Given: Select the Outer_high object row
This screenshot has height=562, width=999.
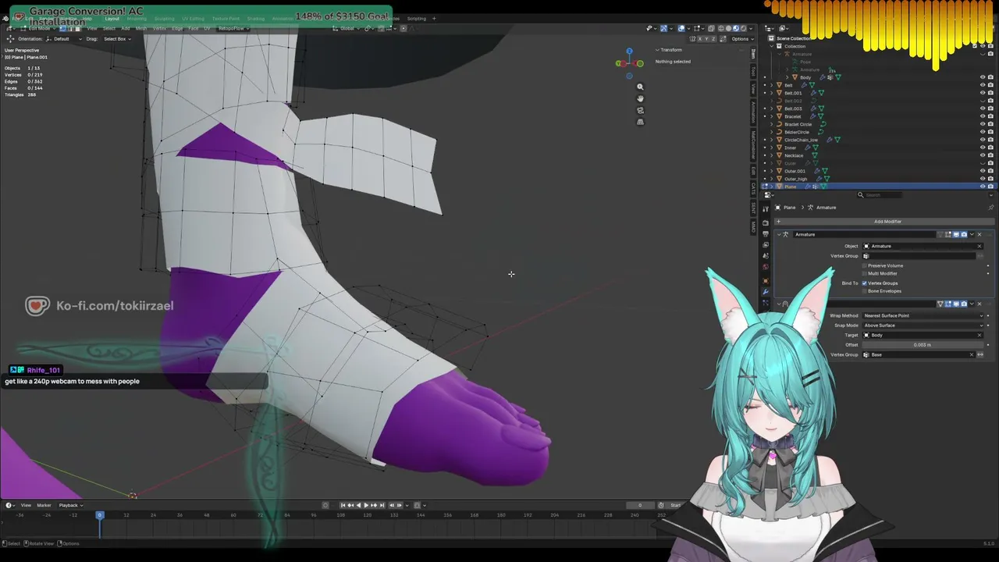Looking at the screenshot, I should tap(795, 179).
